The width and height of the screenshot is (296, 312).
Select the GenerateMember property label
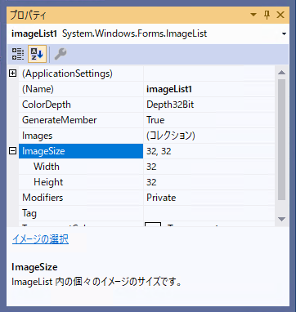point(59,120)
